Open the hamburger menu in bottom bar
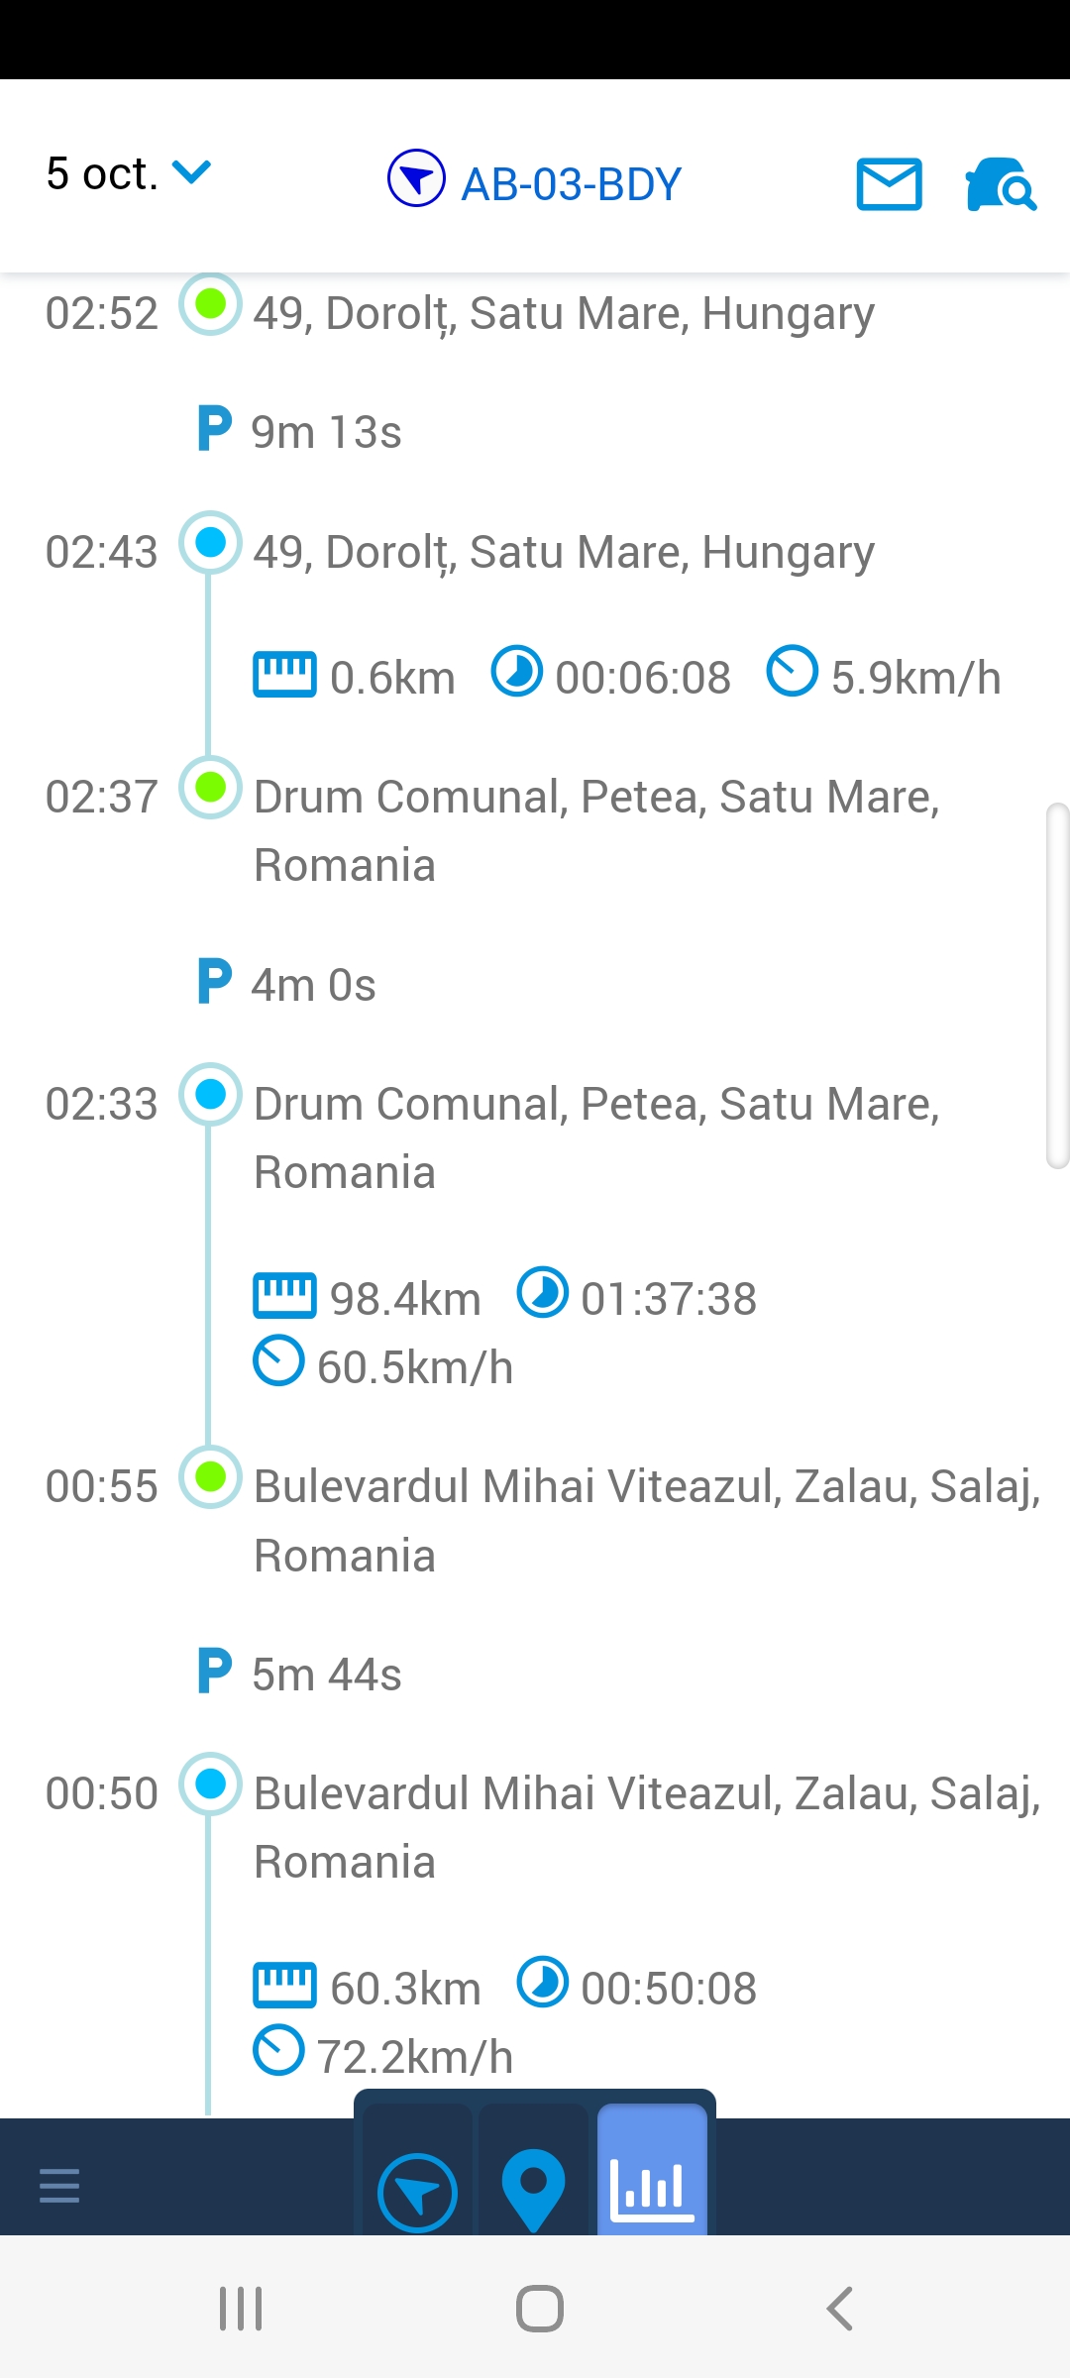Image resolution: width=1070 pixels, height=2378 pixels. coord(59,2185)
